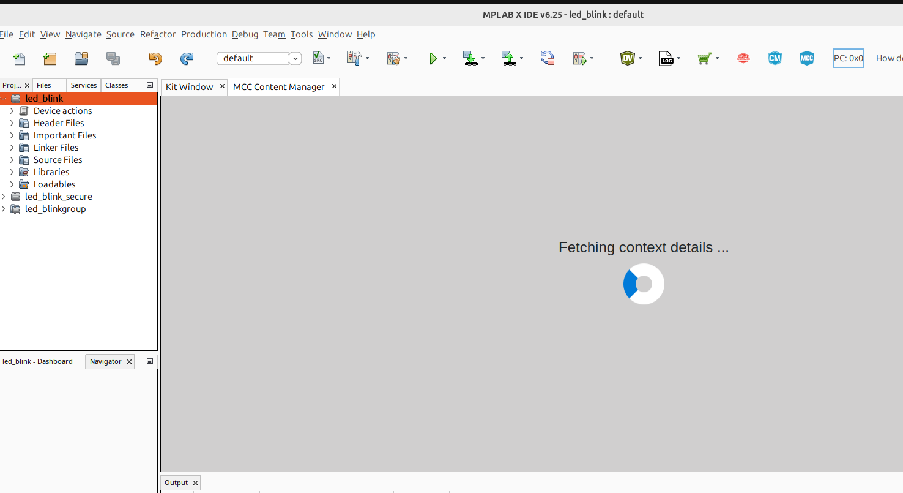Open the Data Visualizer DV icon
903x493 pixels.
627,58
